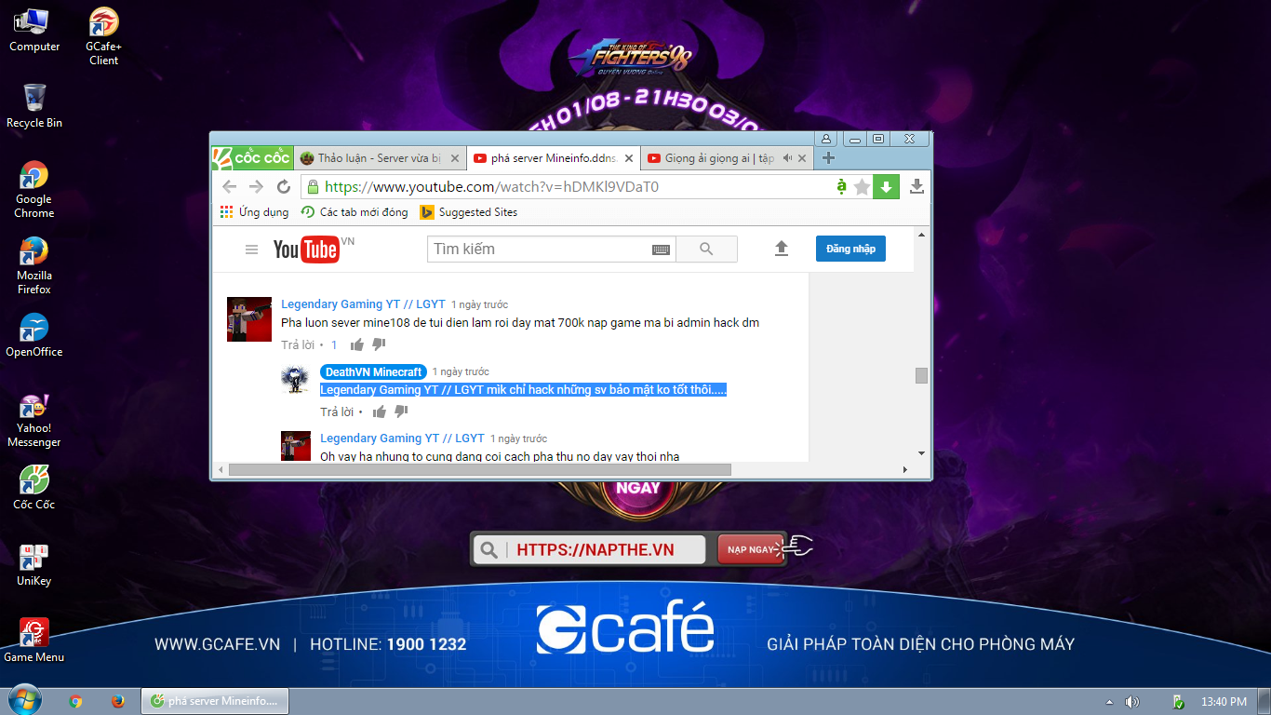Viewport: 1271px width, 715px height.
Task: Select Game Menu desktop shortcut
Action: tap(34, 641)
